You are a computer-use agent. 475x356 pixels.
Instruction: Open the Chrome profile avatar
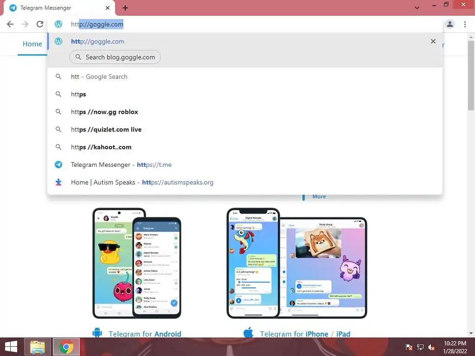[450, 24]
